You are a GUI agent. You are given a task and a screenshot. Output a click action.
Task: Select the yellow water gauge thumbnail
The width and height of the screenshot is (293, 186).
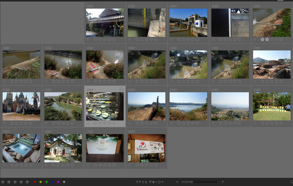click(146, 23)
